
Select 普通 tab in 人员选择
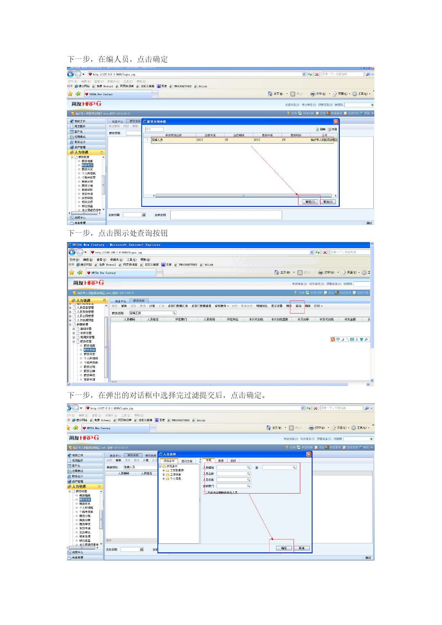coord(221,461)
